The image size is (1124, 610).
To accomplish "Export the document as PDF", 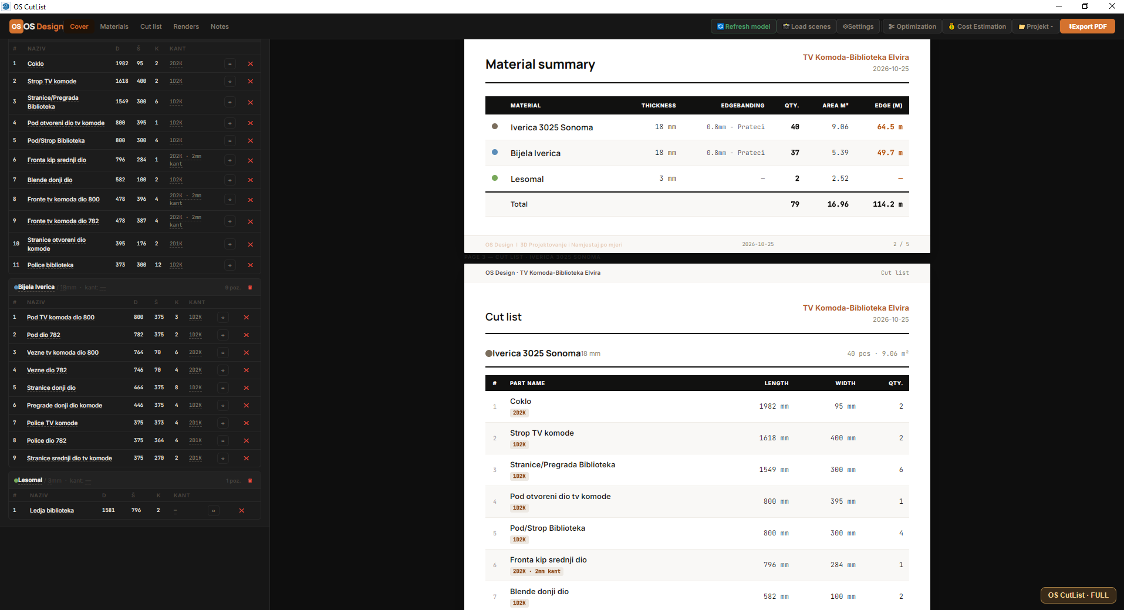I will tap(1088, 26).
